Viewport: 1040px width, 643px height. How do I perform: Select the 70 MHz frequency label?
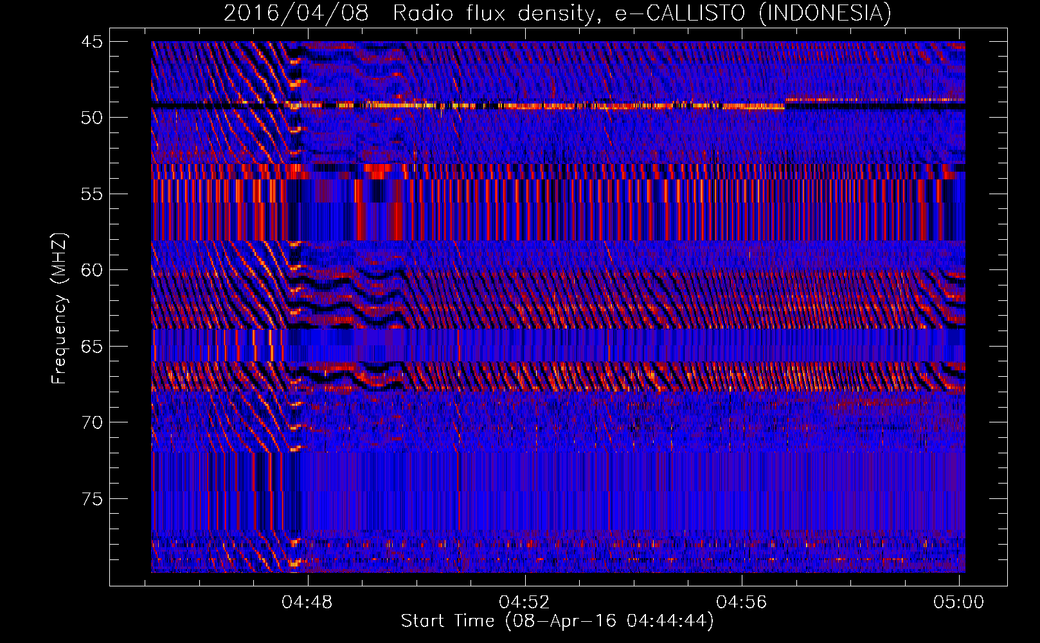tap(91, 422)
